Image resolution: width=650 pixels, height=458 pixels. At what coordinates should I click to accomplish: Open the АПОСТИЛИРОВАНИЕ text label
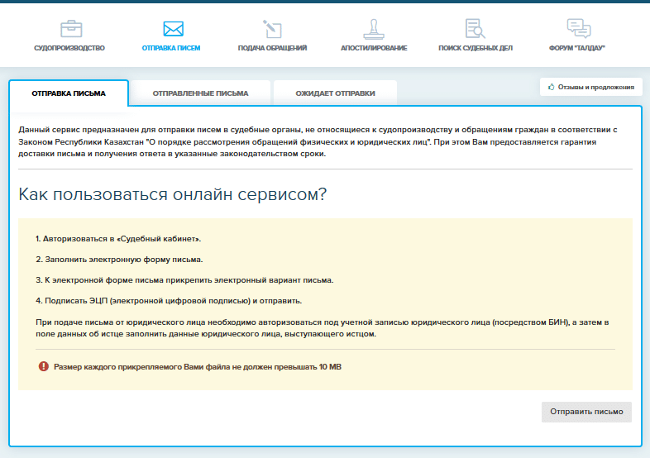pyautogui.click(x=374, y=49)
